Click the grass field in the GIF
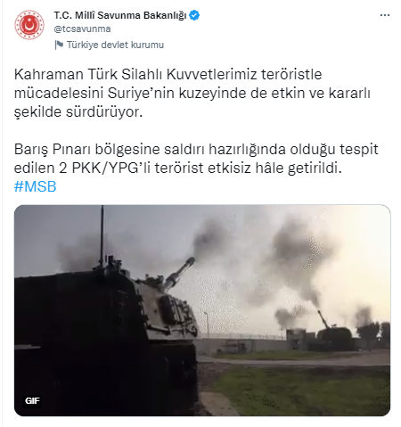The height and width of the screenshot is (427, 401). click(x=300, y=390)
